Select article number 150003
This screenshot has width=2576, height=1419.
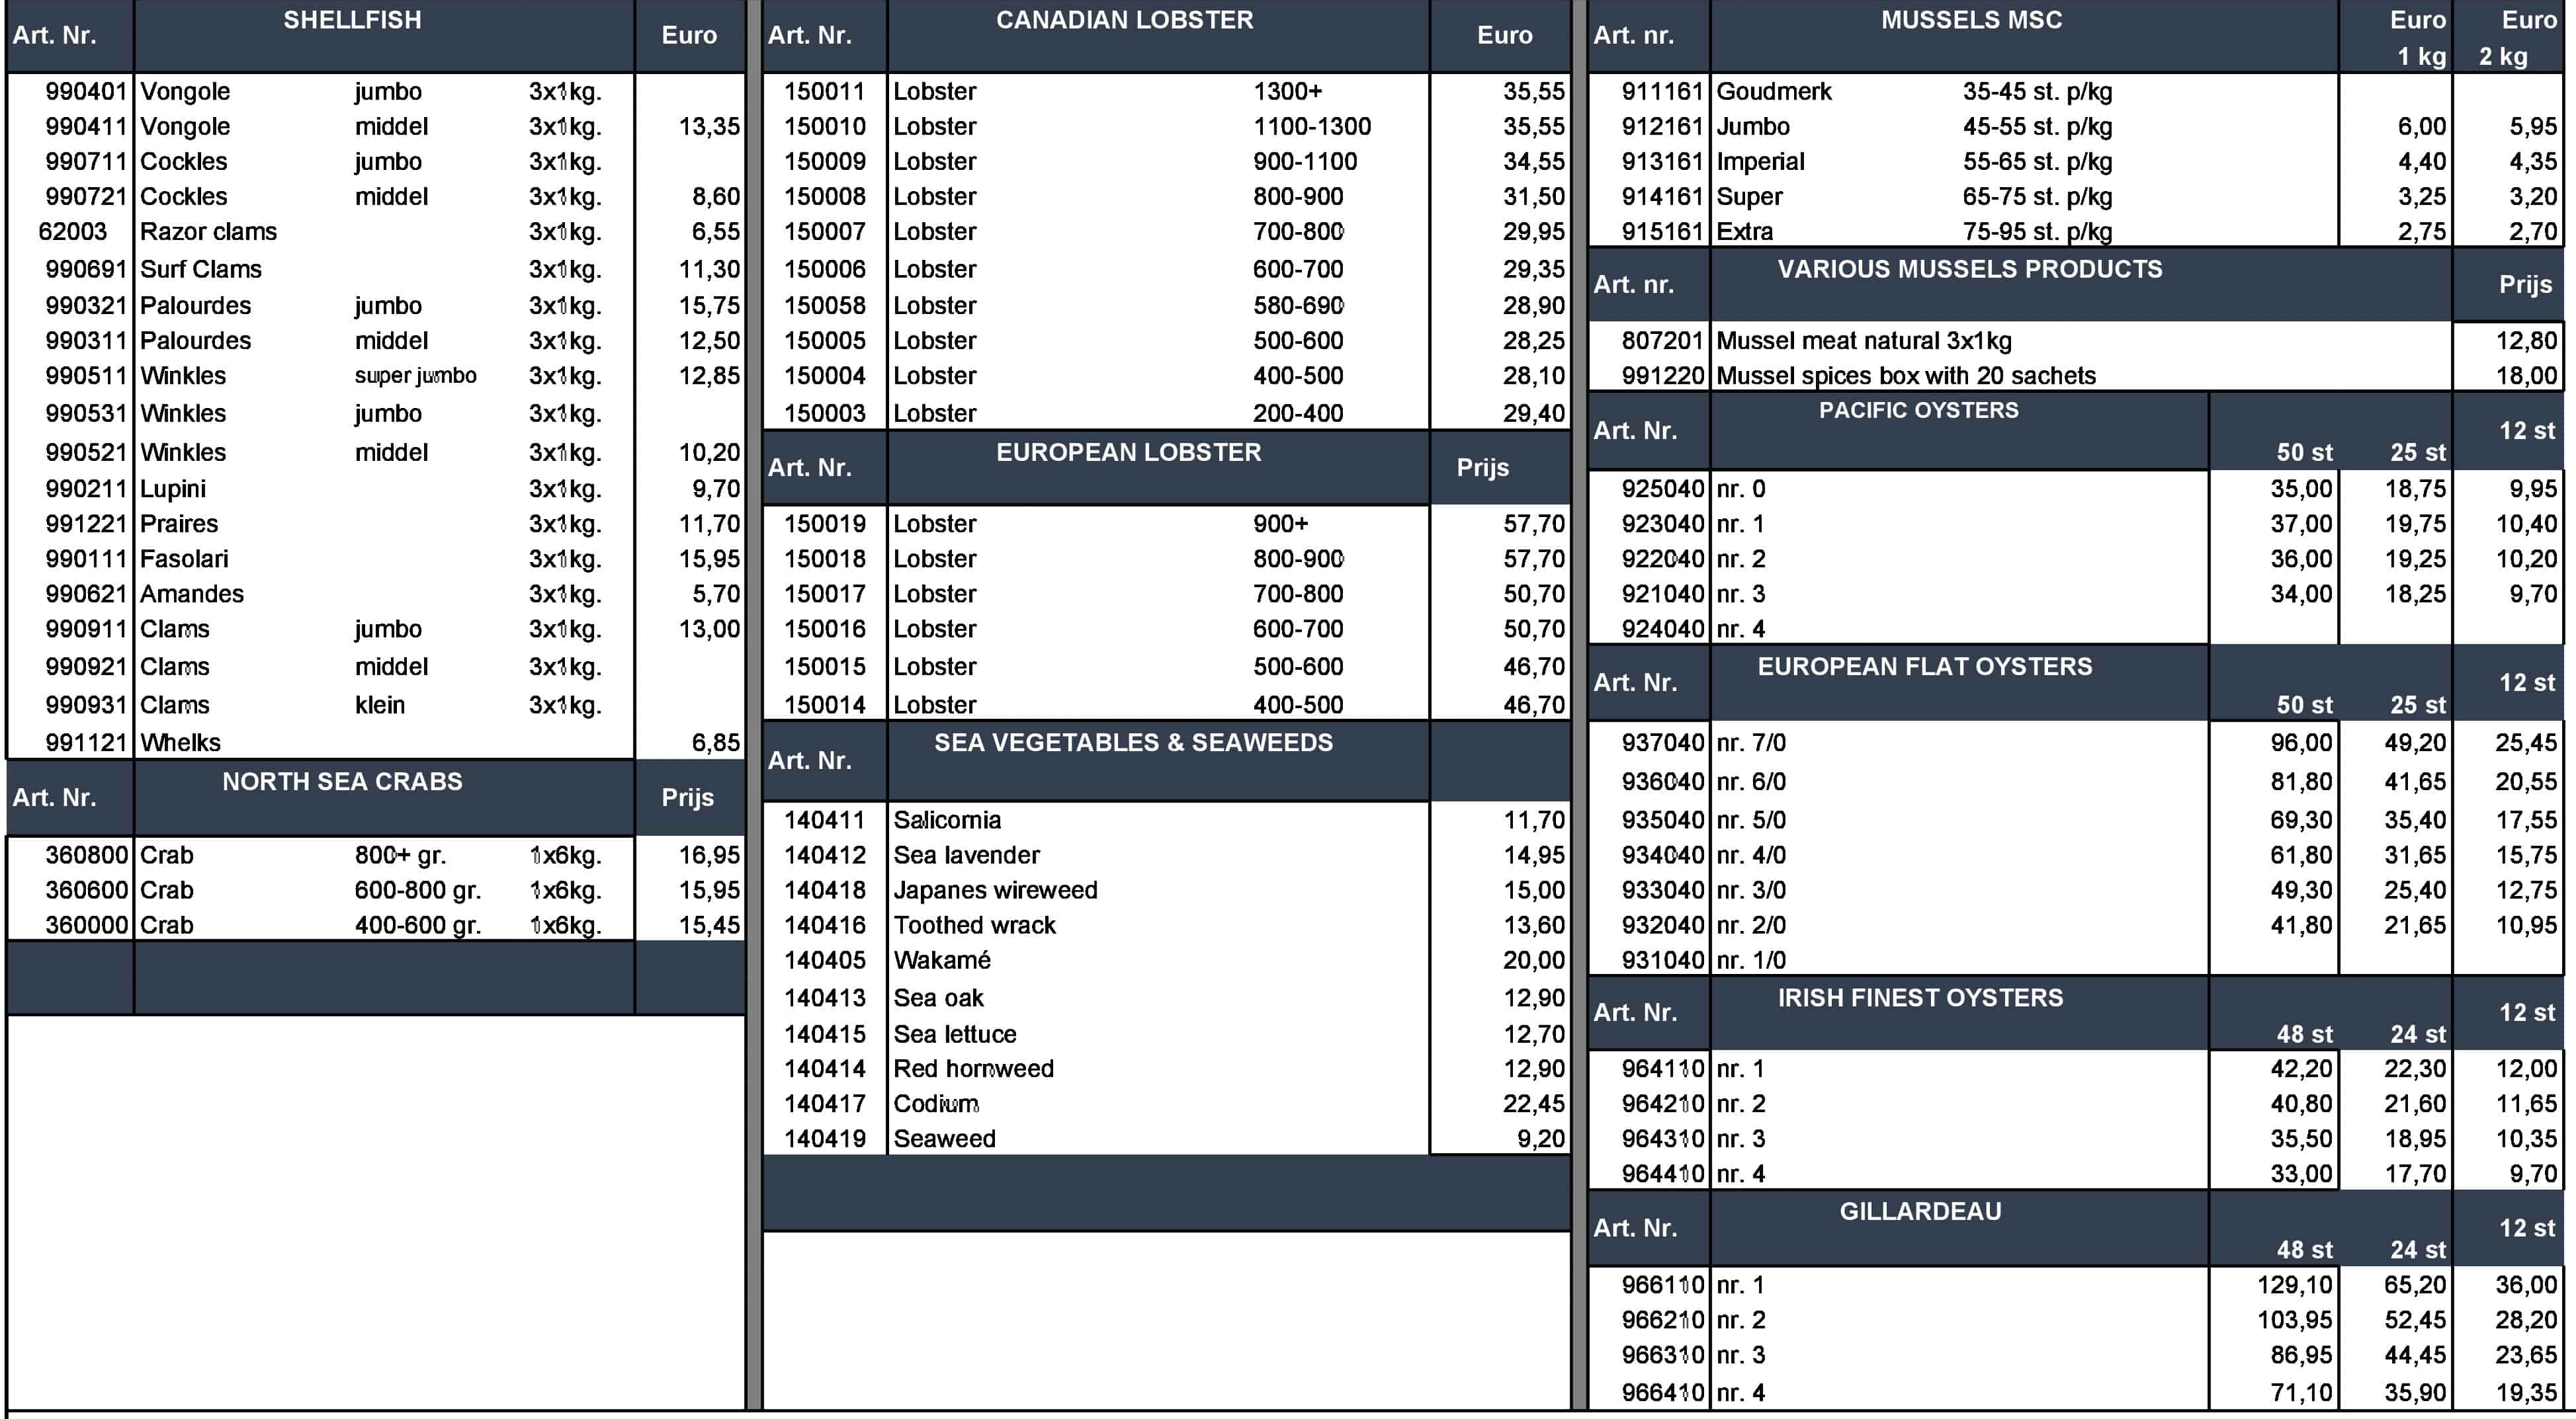coord(824,414)
